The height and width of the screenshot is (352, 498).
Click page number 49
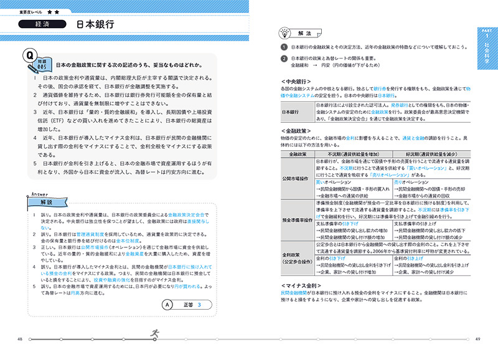(477, 340)
